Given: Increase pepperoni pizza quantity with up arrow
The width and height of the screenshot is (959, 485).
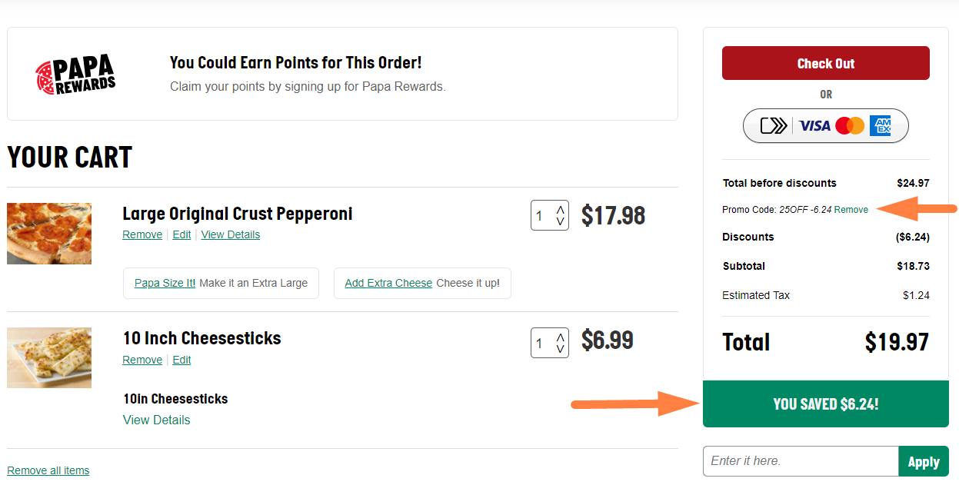Looking at the screenshot, I should 561,209.
